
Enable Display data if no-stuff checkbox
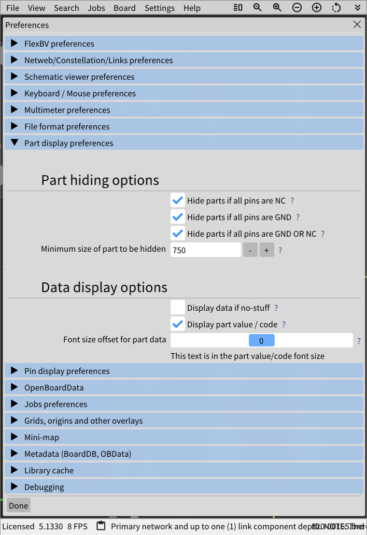(178, 308)
